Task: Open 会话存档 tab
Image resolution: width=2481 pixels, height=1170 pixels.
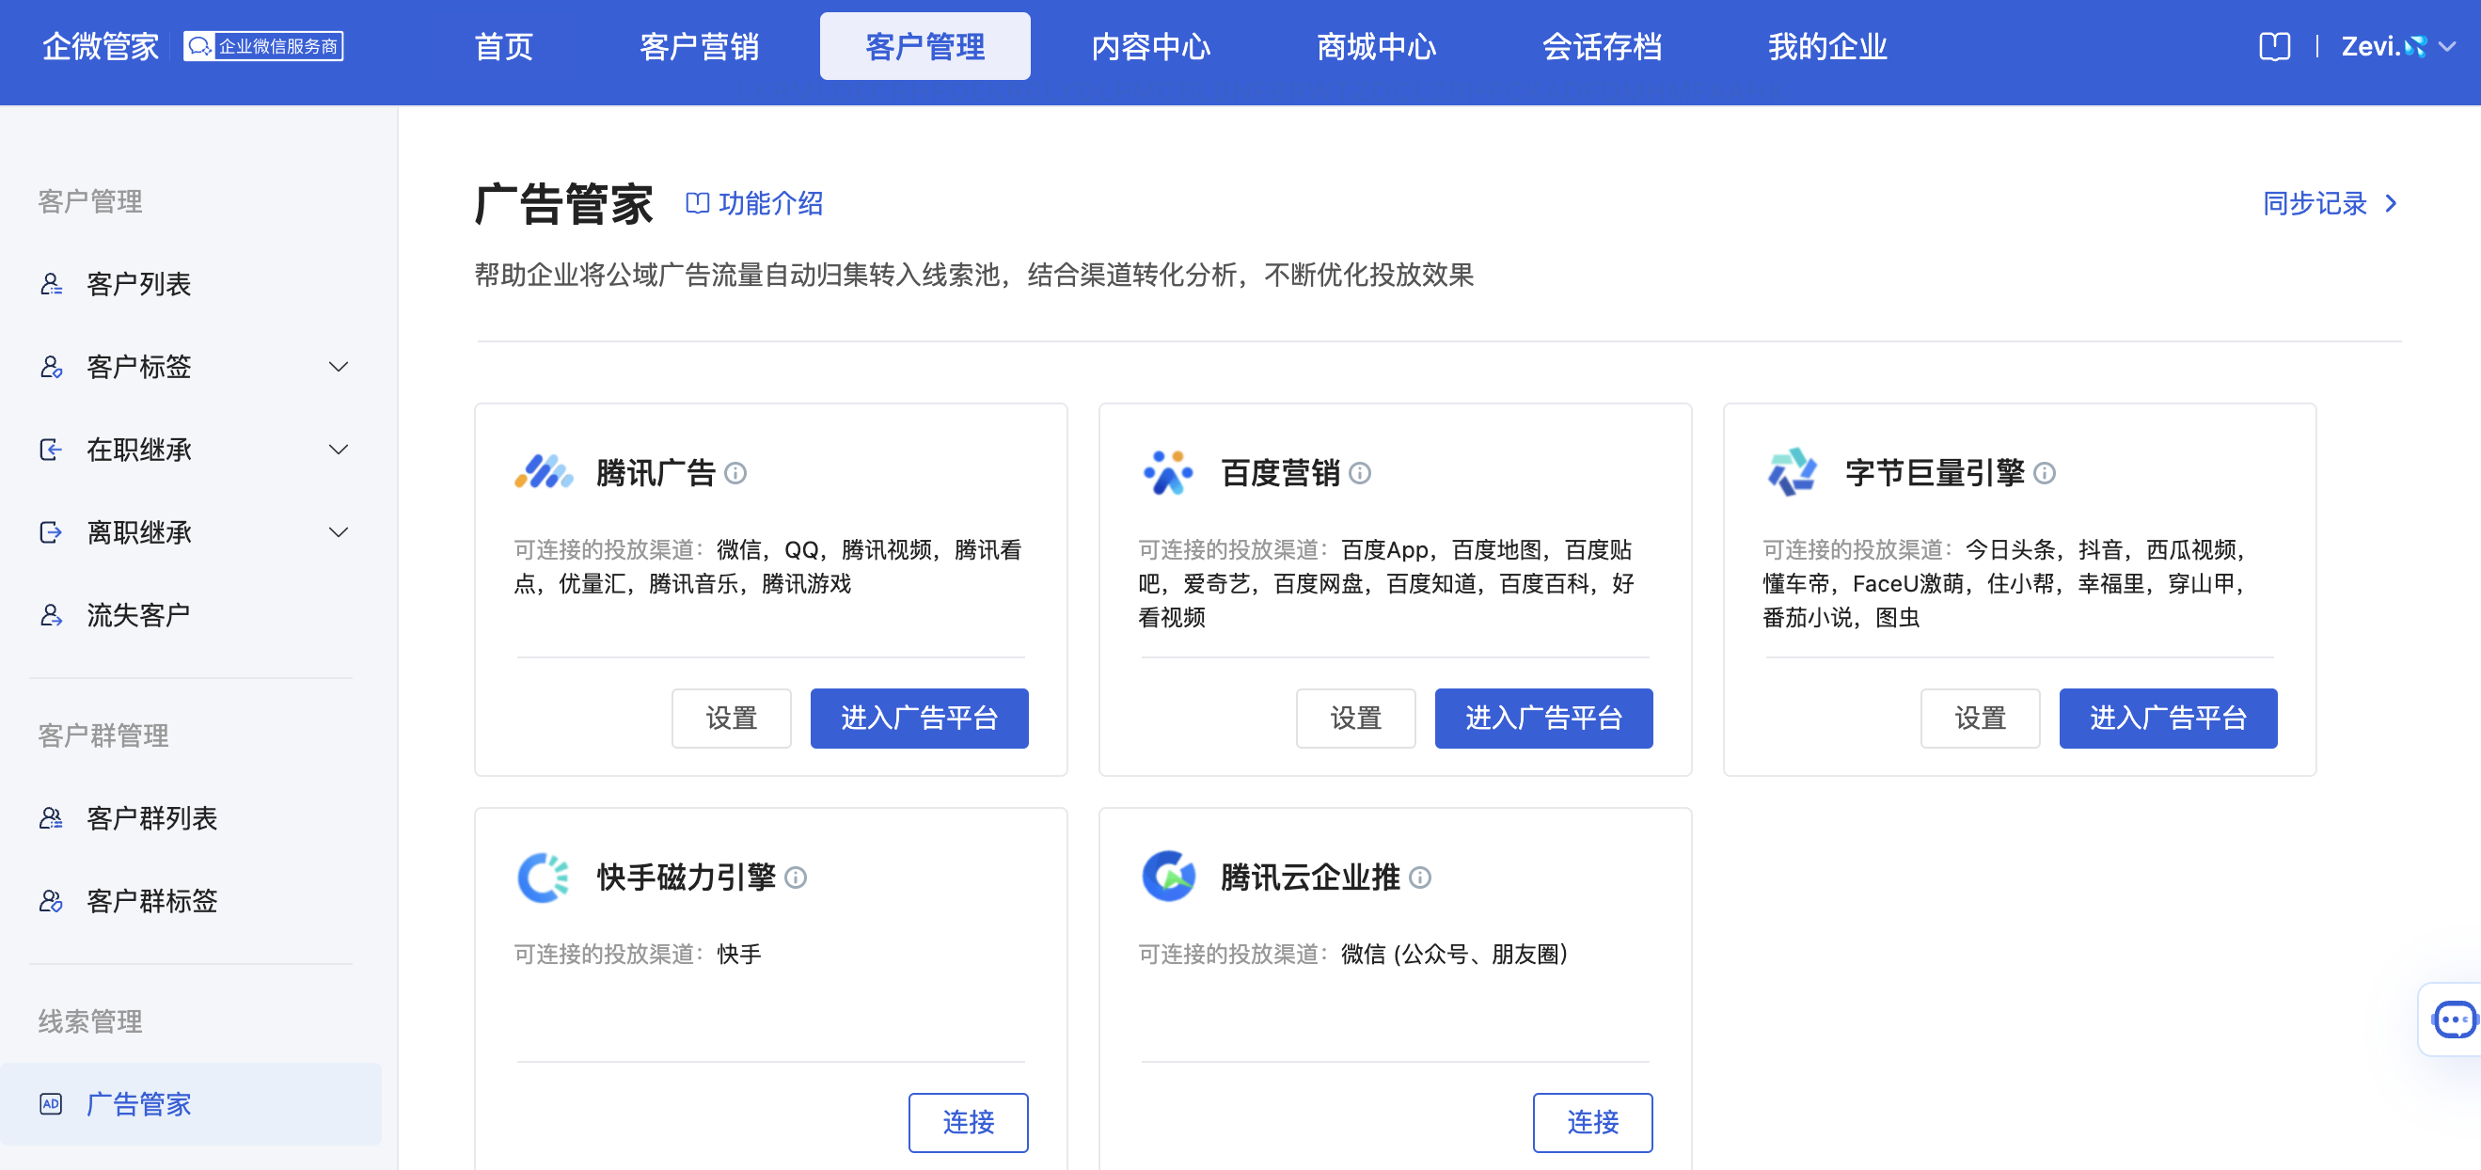Action: click(x=1601, y=46)
